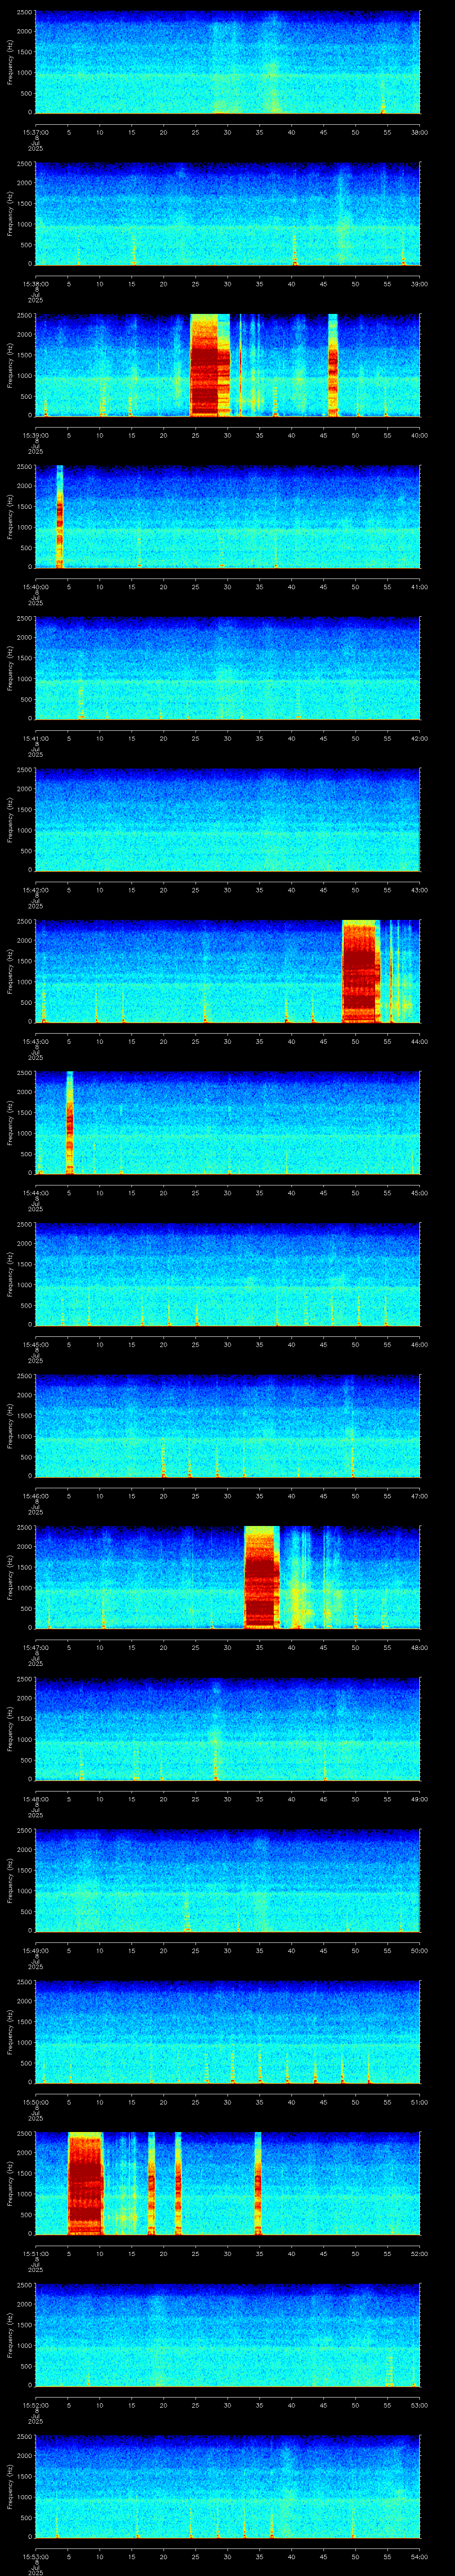Click the Frequency (Hz) axis label of the 15:53 spectrogram
The height and width of the screenshot is (2576, 455).
coord(10,2488)
